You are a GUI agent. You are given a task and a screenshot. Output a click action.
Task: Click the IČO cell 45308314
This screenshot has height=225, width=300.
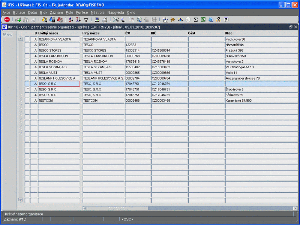click(x=138, y=50)
